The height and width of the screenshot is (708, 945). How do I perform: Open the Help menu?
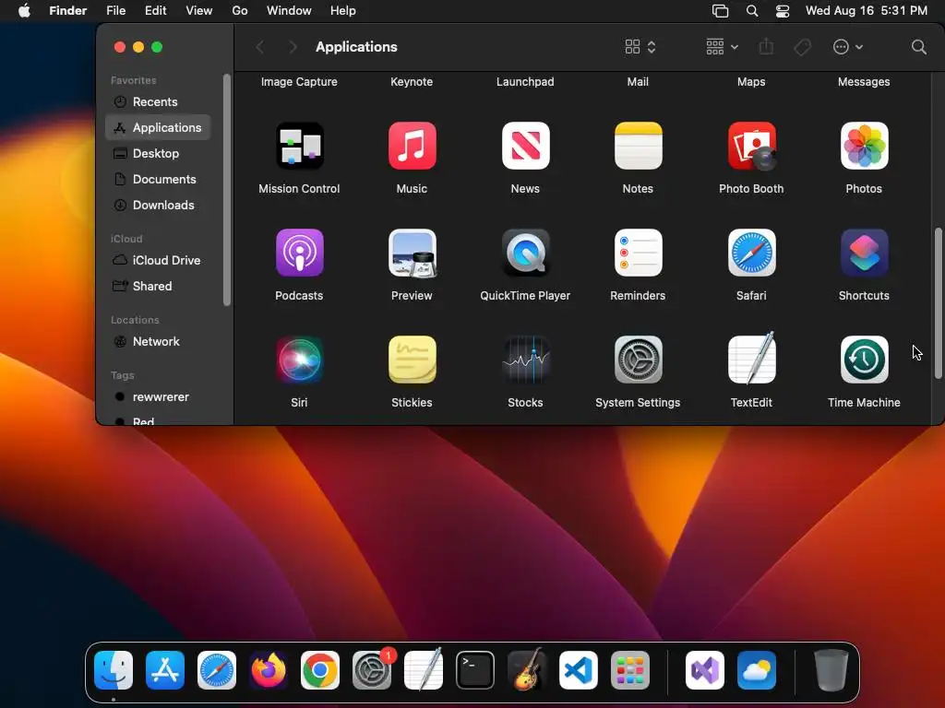tap(343, 11)
